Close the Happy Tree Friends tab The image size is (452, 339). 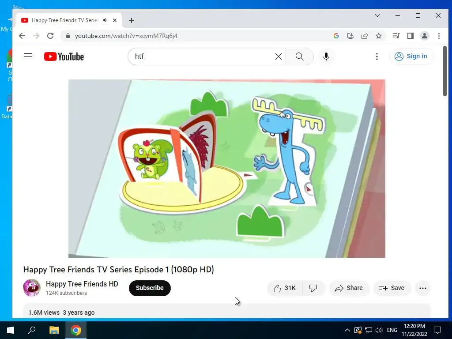pyautogui.click(x=115, y=20)
